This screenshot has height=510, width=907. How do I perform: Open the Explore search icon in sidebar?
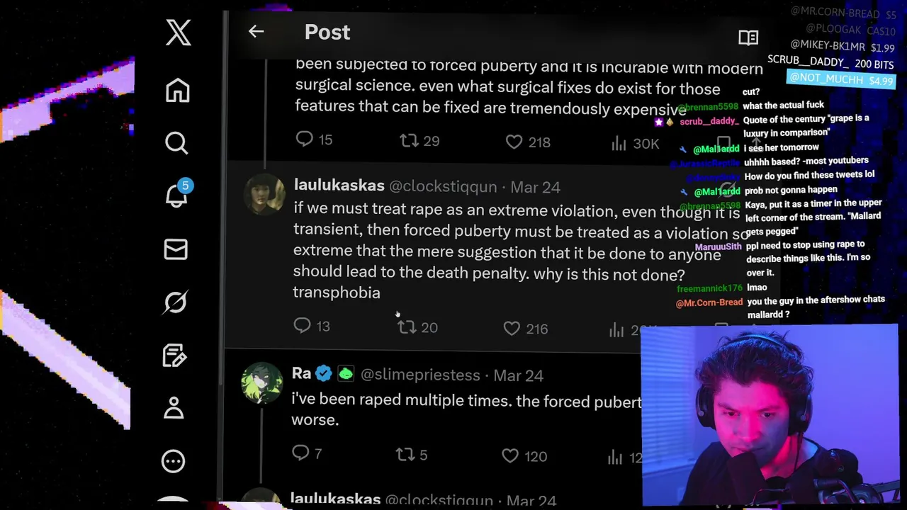pyautogui.click(x=176, y=143)
